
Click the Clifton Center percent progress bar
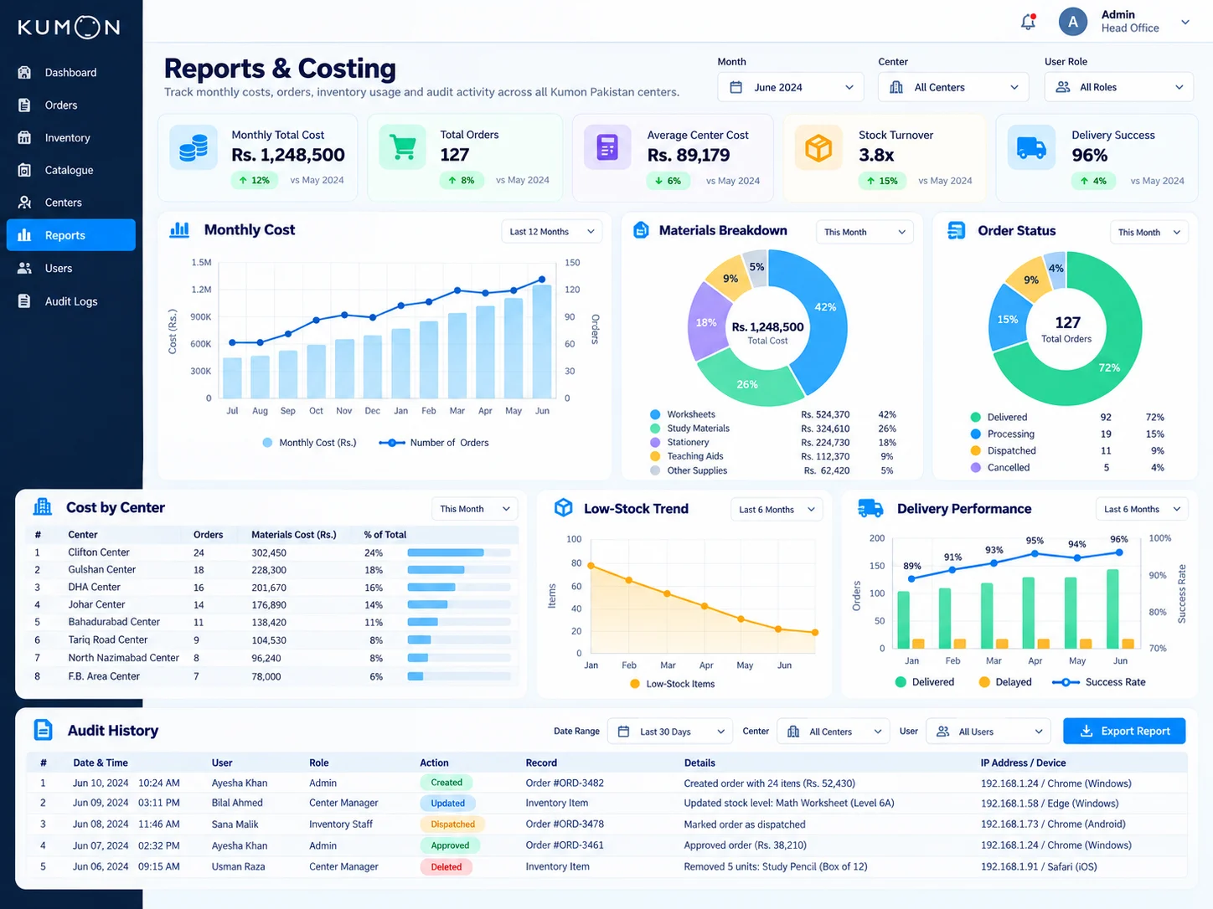pos(459,552)
